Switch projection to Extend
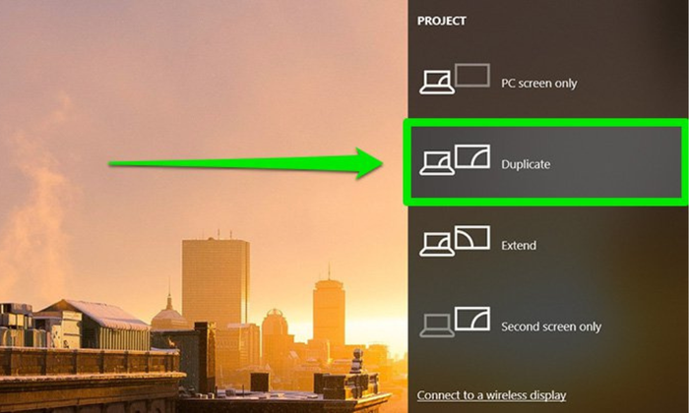Image resolution: width=689 pixels, height=413 pixels. pyautogui.click(x=548, y=244)
